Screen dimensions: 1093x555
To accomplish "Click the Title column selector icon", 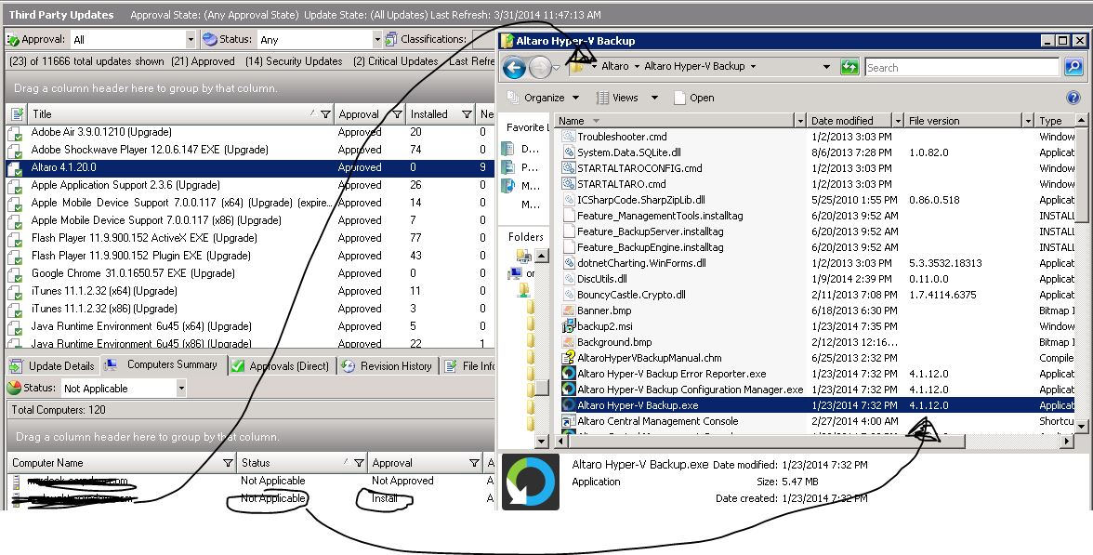I will click(18, 113).
